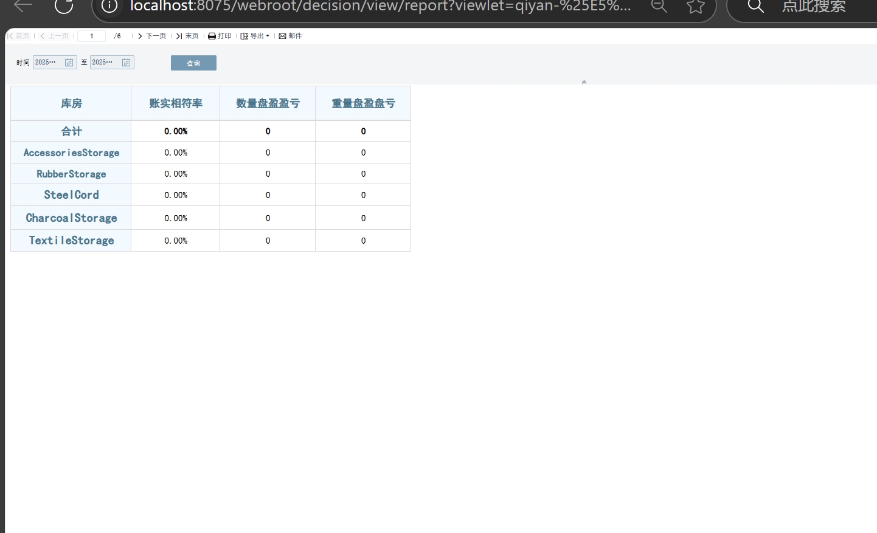
Task: Click 0.00% in the TextileStorage row
Action: (x=176, y=241)
